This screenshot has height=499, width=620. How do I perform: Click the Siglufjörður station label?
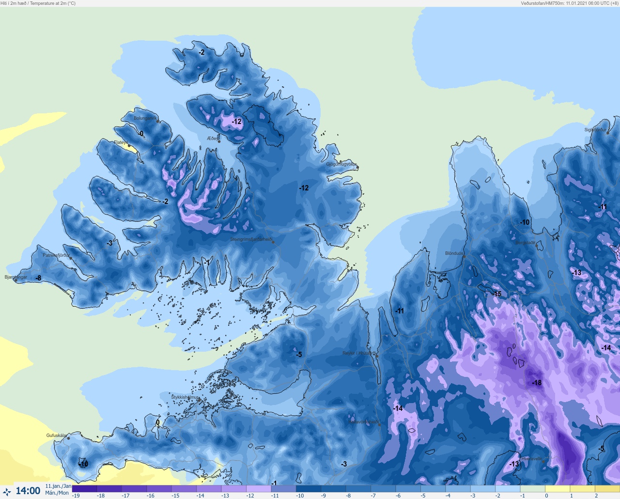[x=595, y=130]
